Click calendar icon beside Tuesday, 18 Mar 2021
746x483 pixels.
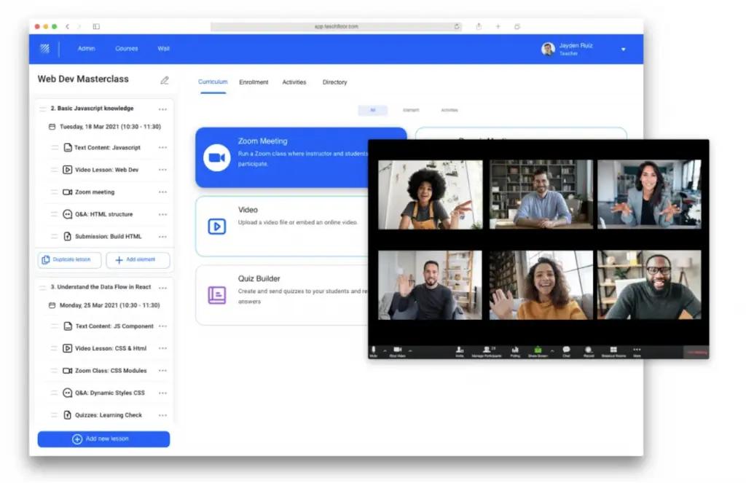(52, 127)
